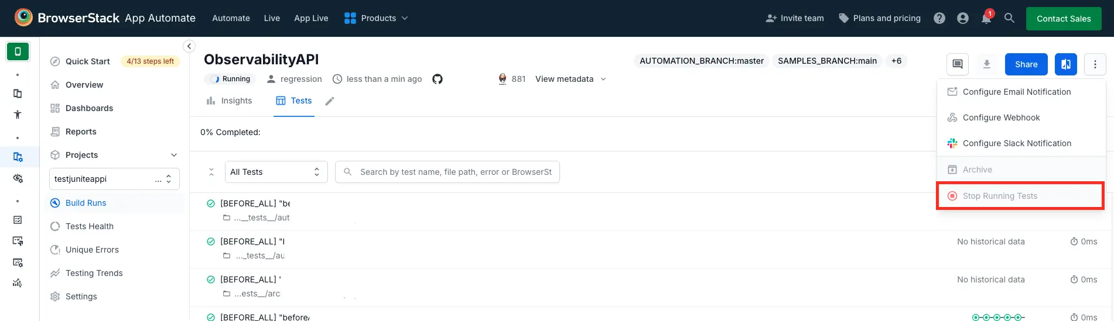Expand View metadata section

(570, 79)
